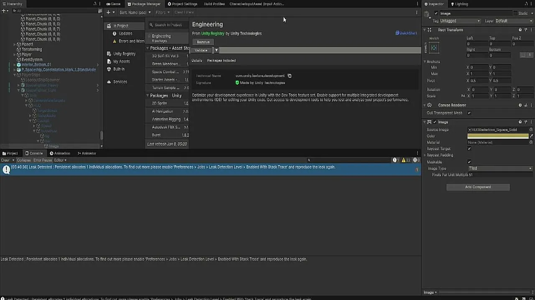Switch to the Animator tab
Image resolution: width=535 pixels, height=300 pixels.
tap(87, 153)
